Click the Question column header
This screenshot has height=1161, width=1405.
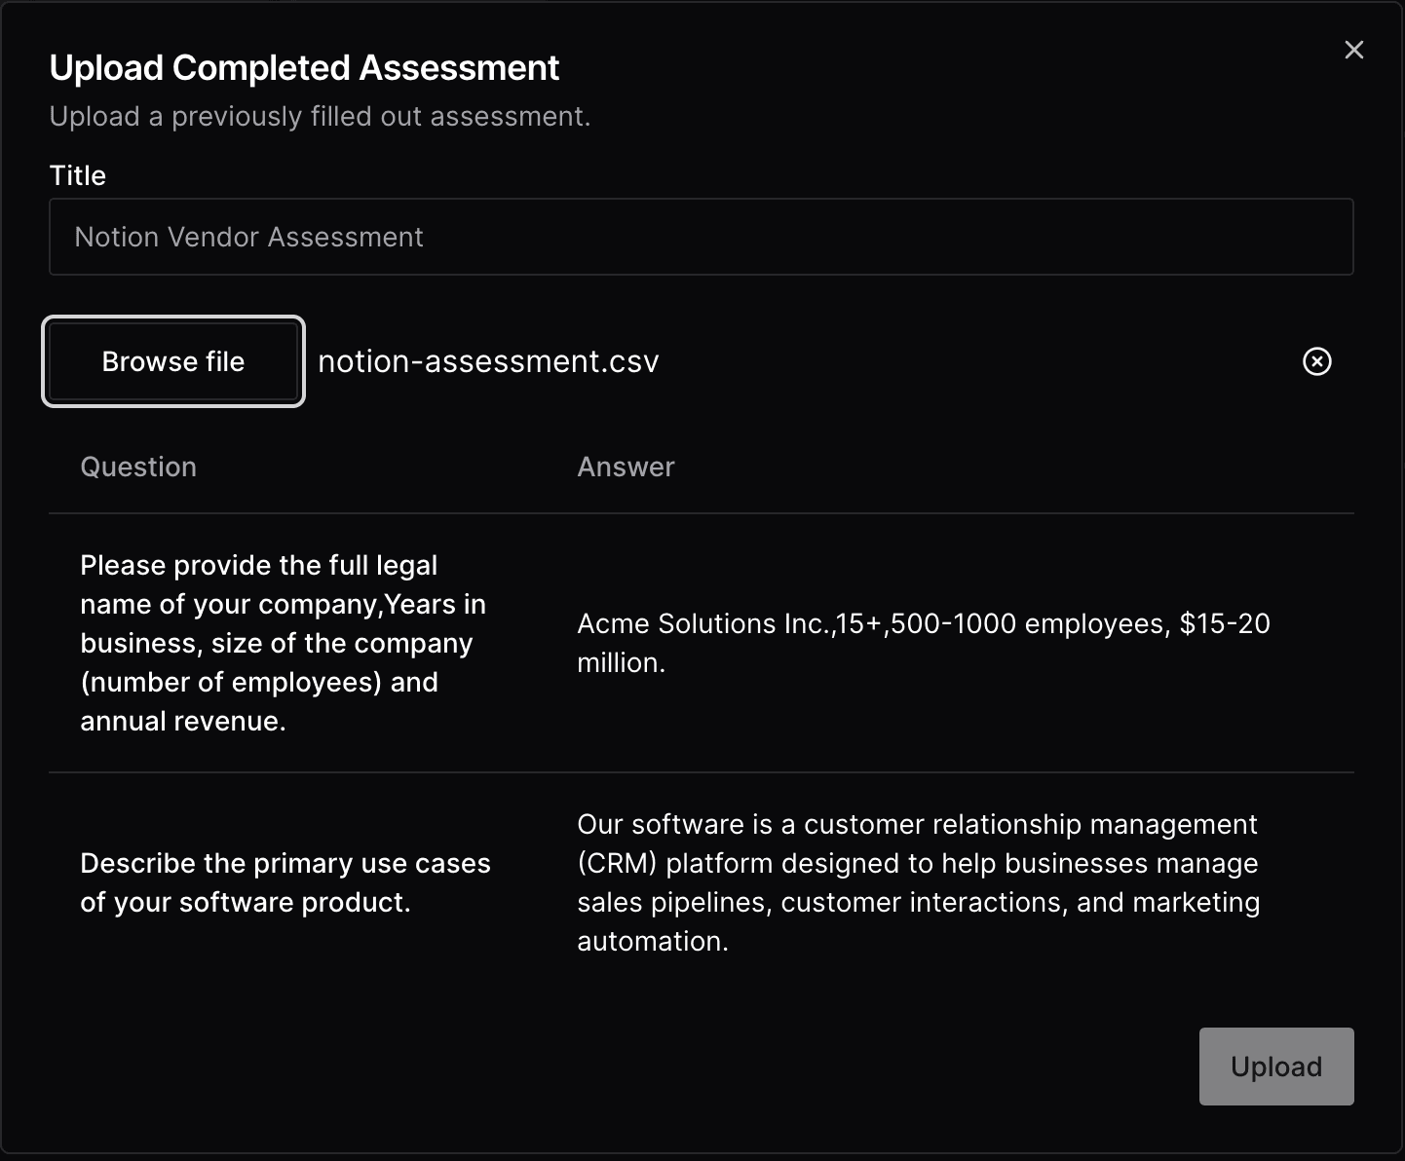[138, 467]
